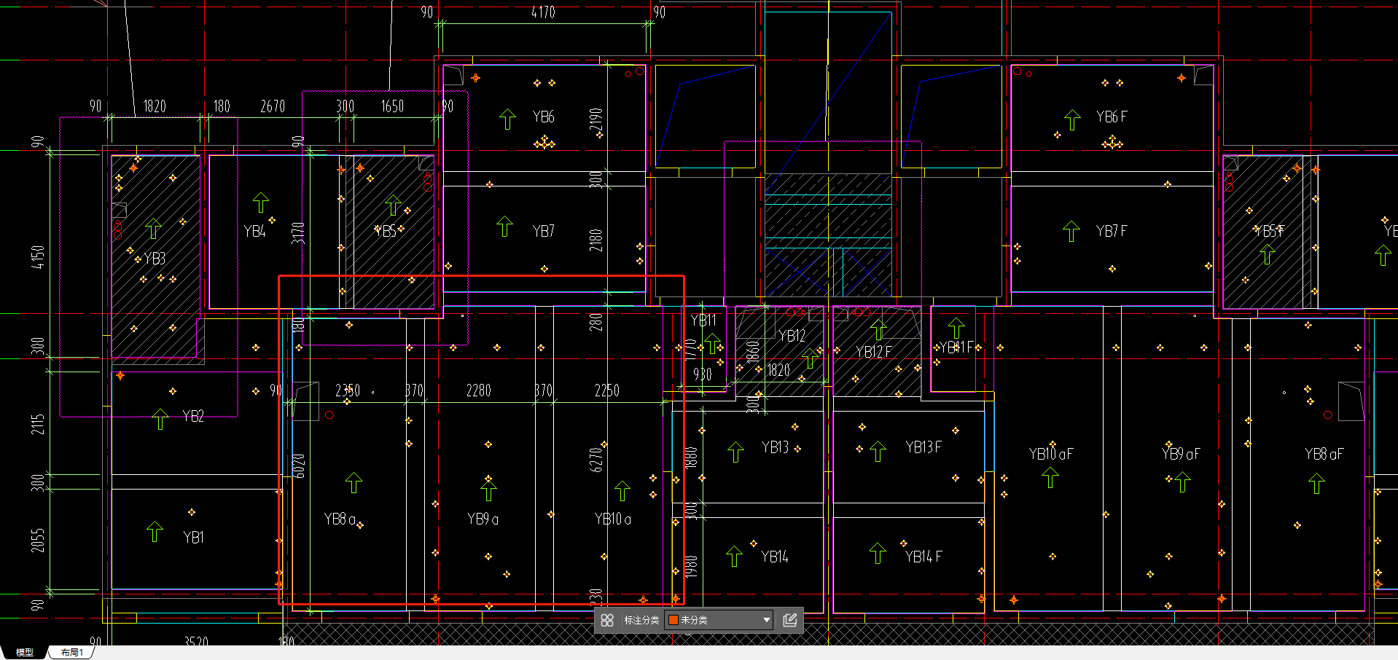1398x660 pixels.
Task: Click the green arrow beside YB6
Action: tap(508, 119)
